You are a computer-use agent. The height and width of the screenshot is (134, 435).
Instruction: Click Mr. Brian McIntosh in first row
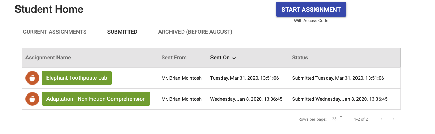coord(182,78)
